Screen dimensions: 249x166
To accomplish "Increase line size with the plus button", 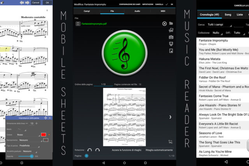I will click(37, 124).
